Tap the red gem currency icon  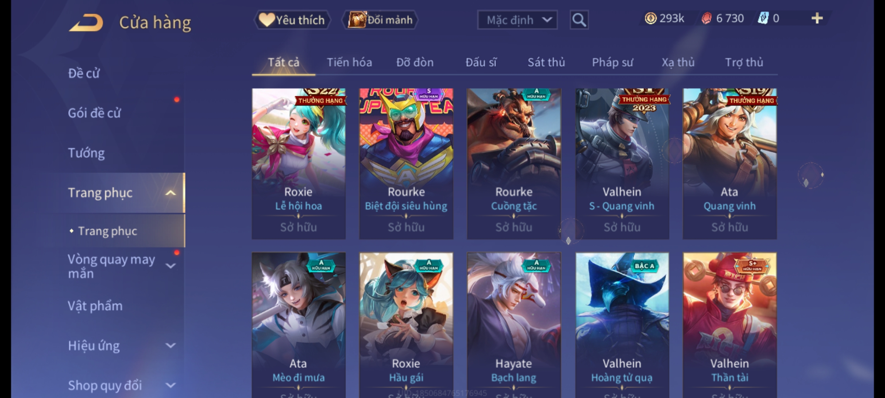coord(707,18)
